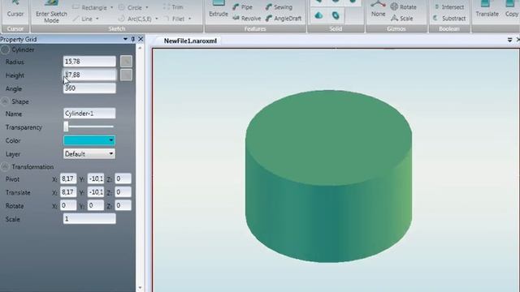This screenshot has width=520, height=292.
Task: Click the Rotate Z field
Action: 123,205
